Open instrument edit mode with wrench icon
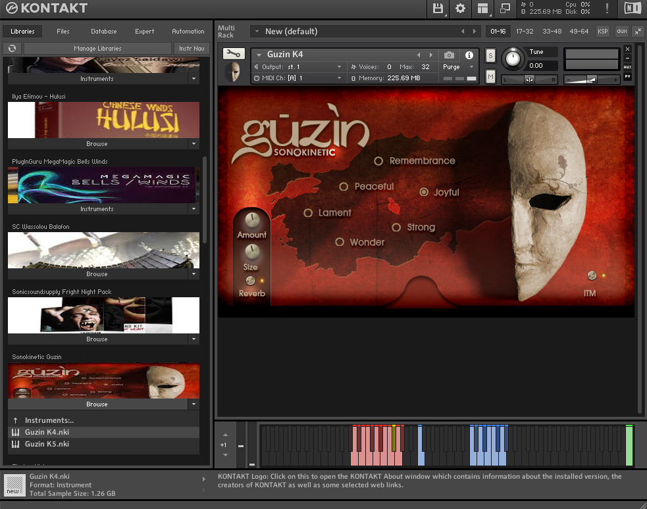Image resolution: width=647 pixels, height=509 pixels. [234, 53]
